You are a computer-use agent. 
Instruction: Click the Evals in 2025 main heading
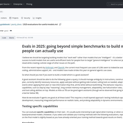(72, 48)
